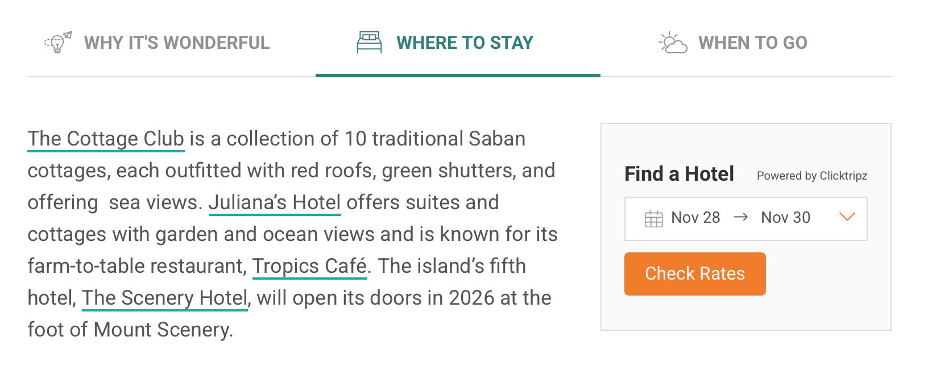
Task: Click the arrow between the two dates
Action: [x=740, y=217]
